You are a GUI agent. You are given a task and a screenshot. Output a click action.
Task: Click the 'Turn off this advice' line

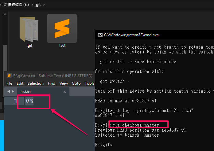(x=154, y=91)
